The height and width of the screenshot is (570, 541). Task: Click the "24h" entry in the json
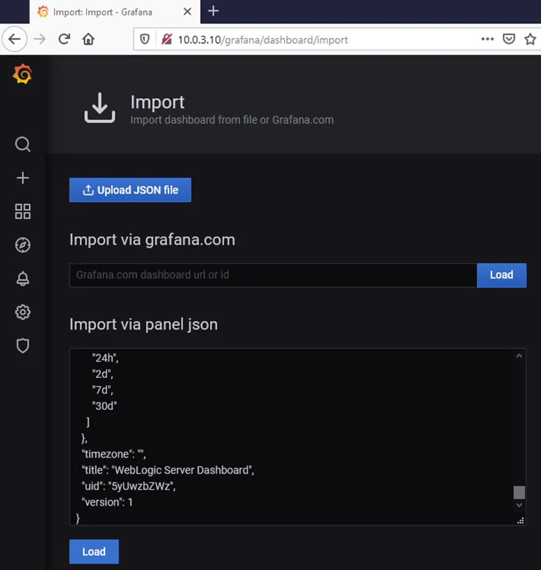tap(105, 358)
